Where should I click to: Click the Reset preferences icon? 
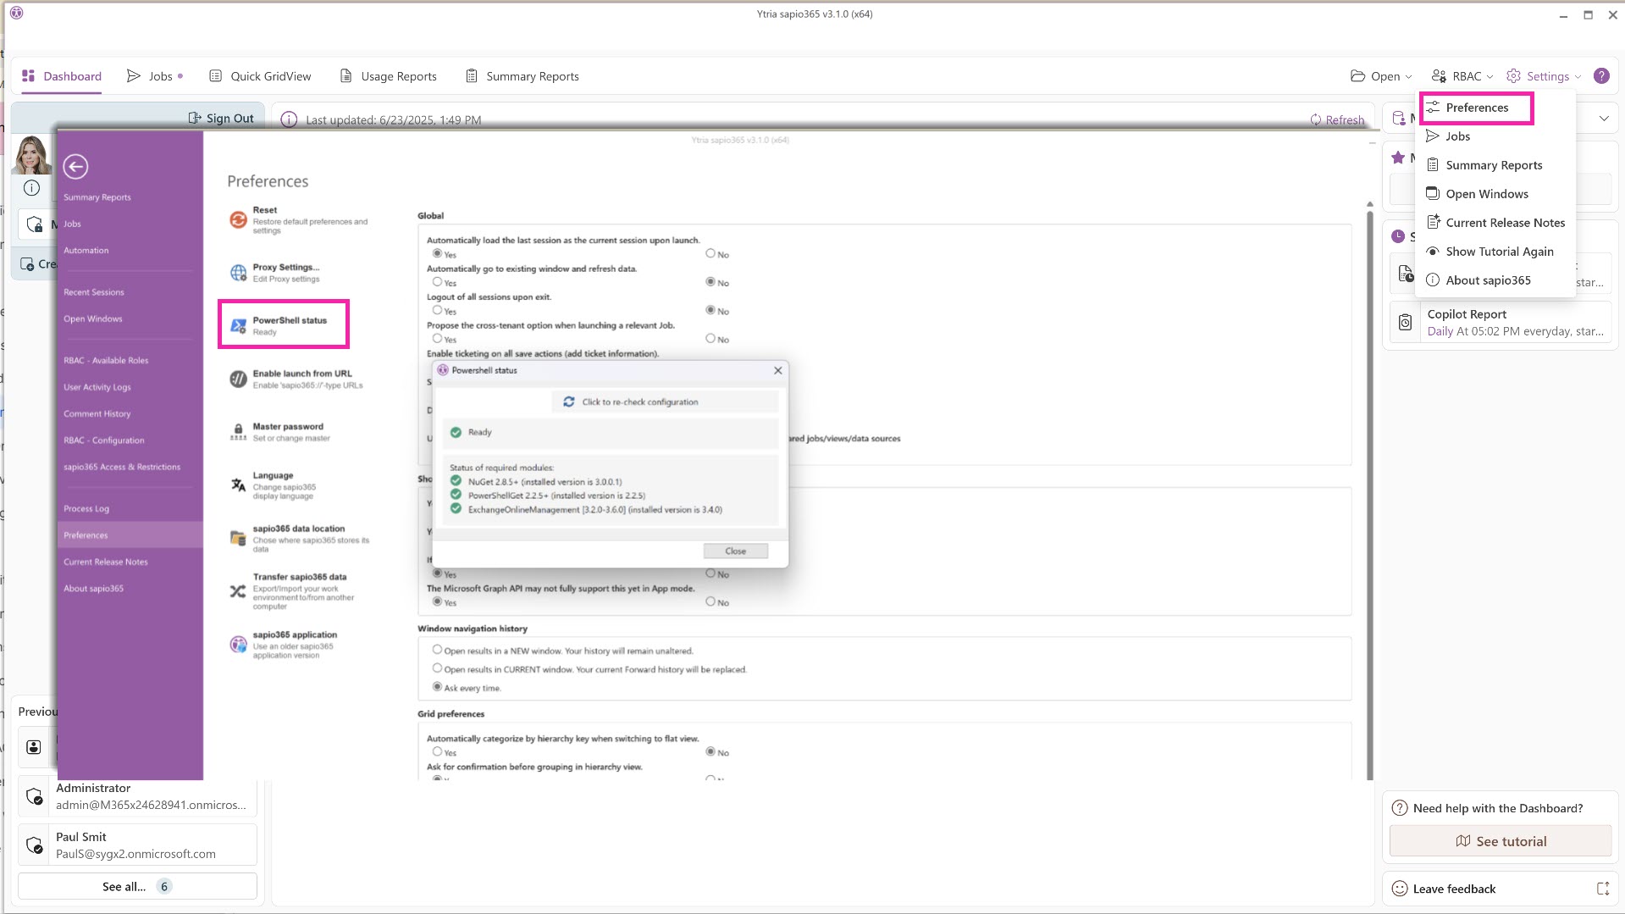(238, 220)
